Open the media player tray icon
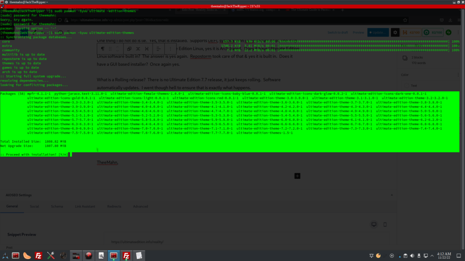Viewport: 465px width, 261px height. point(392,256)
